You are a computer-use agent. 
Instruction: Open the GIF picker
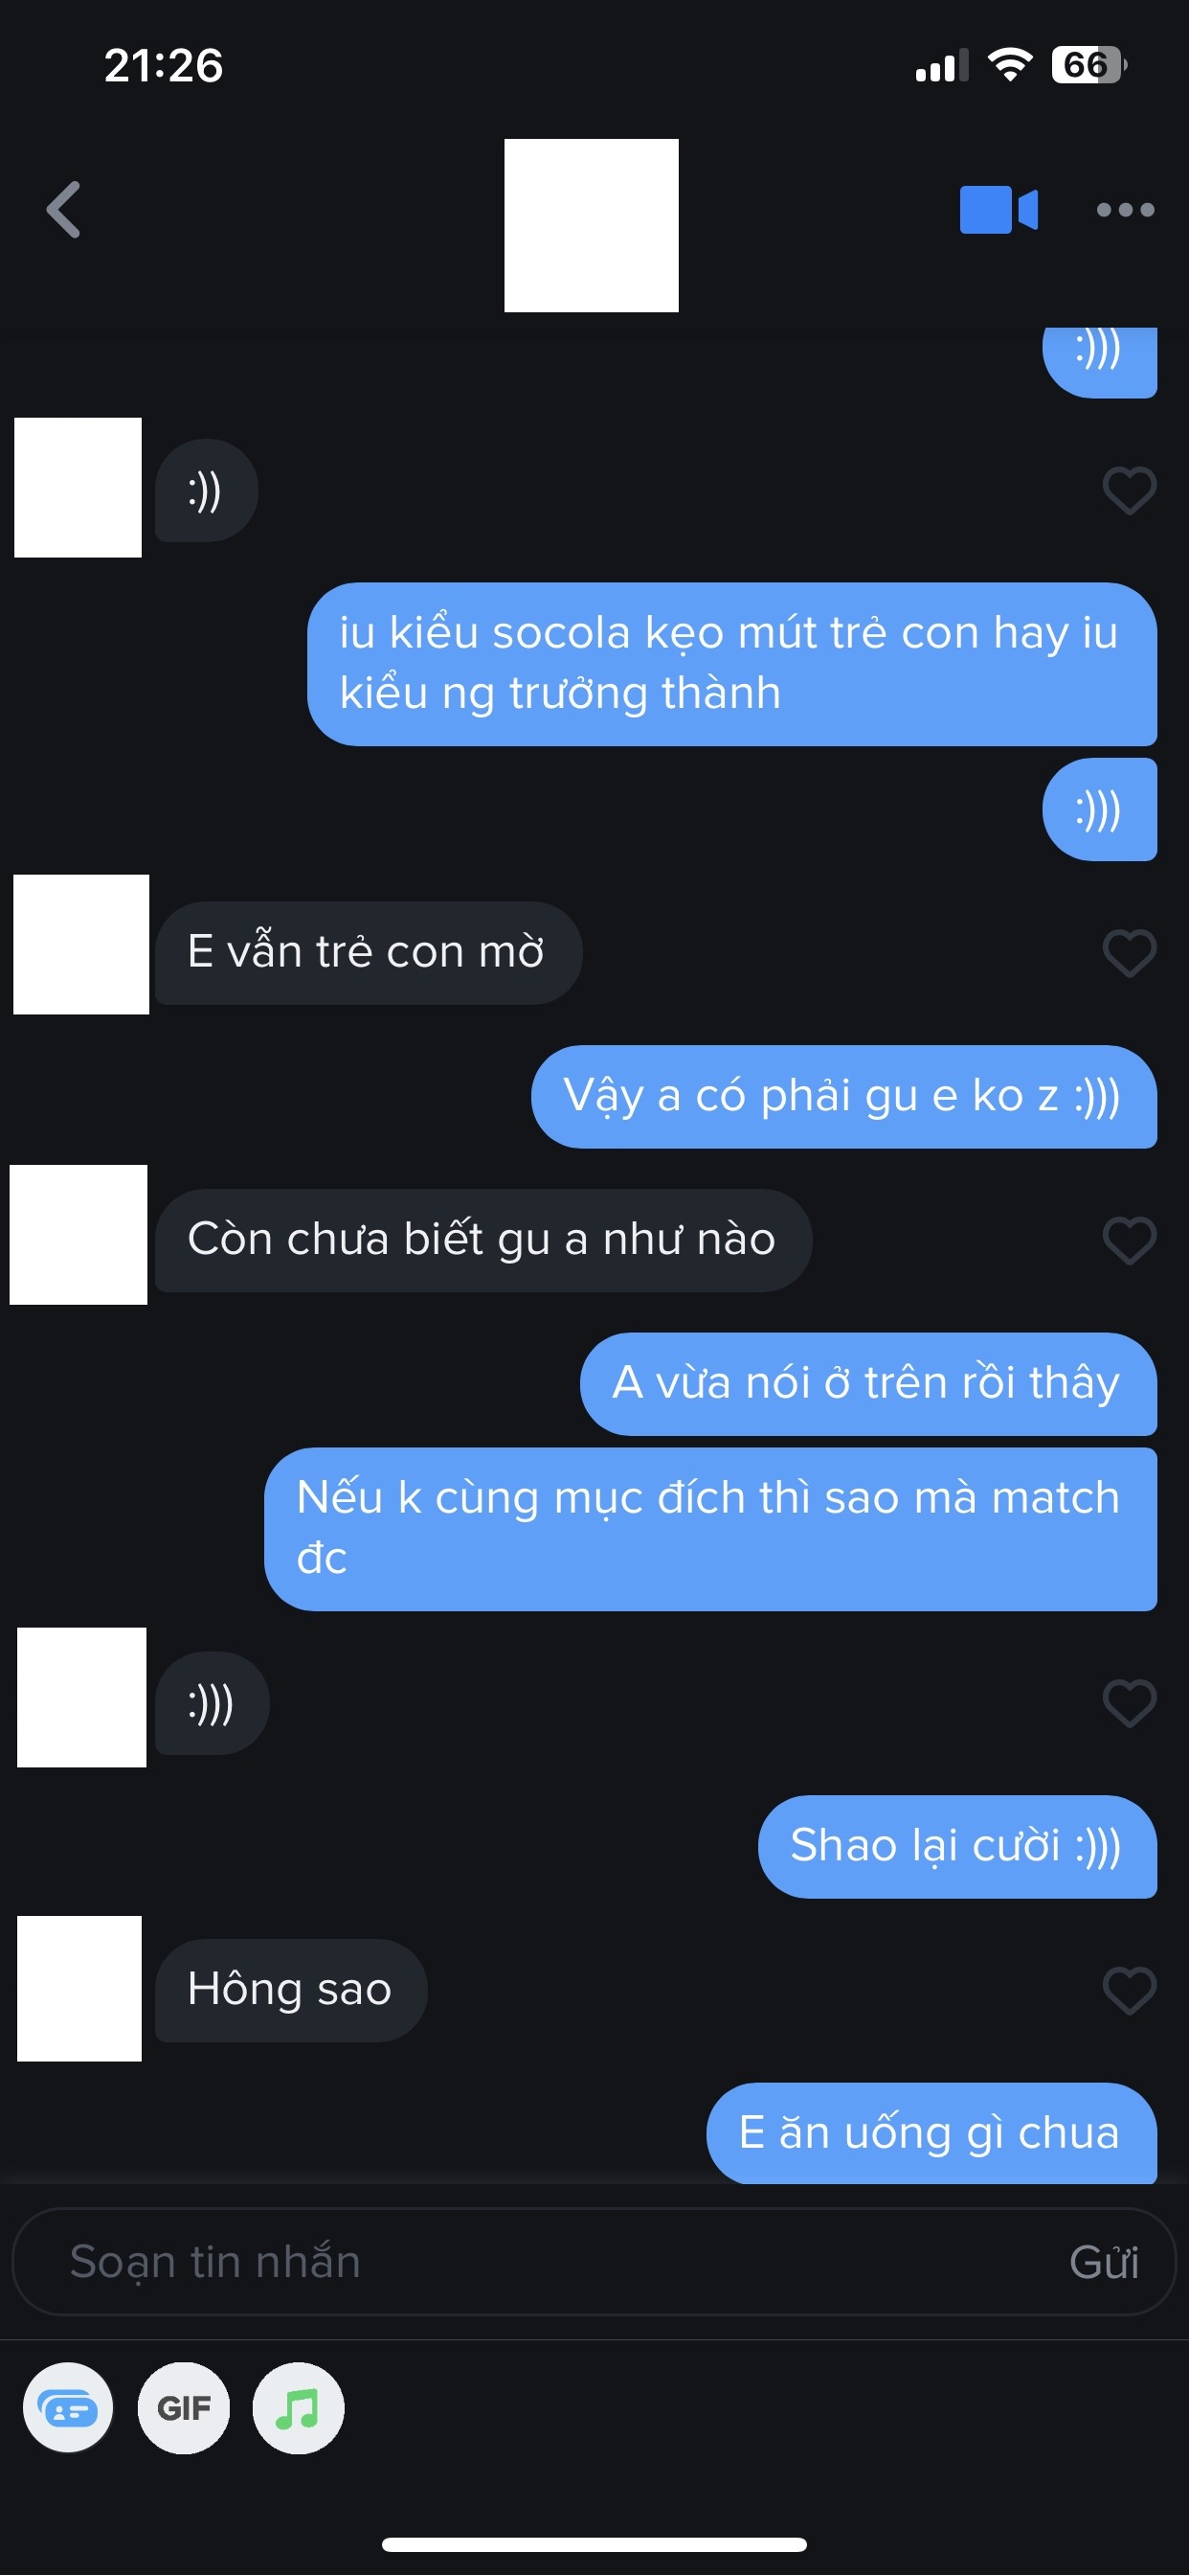point(184,2408)
